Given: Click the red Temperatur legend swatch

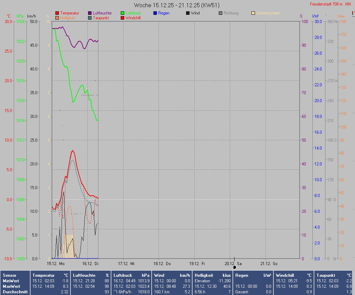Looking at the screenshot, I should coord(57,13).
